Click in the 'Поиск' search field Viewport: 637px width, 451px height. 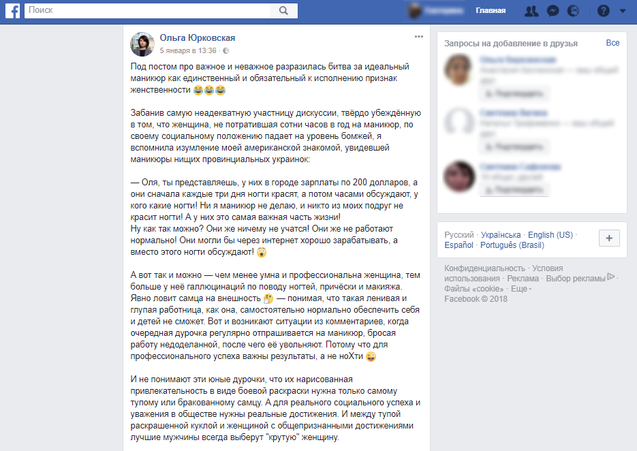pos(147,11)
